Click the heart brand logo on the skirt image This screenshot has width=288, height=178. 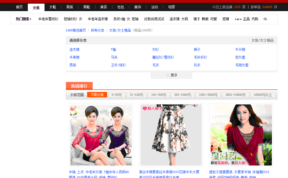145,108
